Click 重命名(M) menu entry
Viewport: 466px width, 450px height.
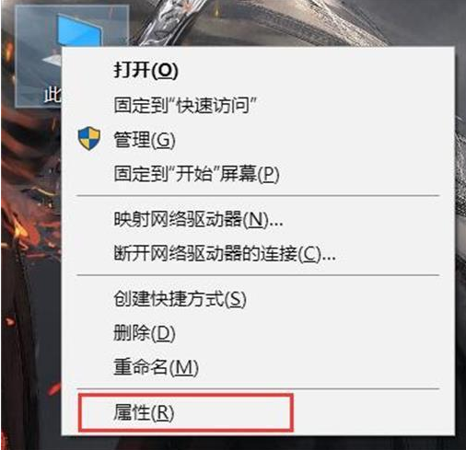(156, 367)
